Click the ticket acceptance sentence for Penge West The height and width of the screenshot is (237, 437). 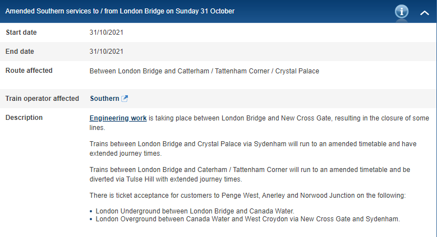tap(247, 195)
